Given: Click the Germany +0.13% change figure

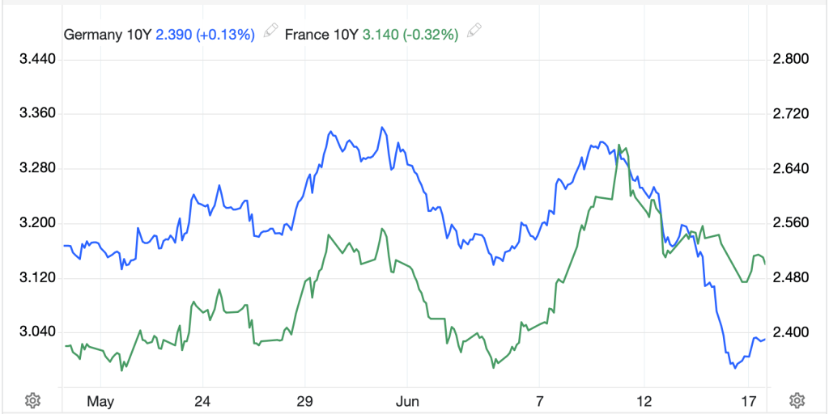Looking at the screenshot, I should point(226,34).
